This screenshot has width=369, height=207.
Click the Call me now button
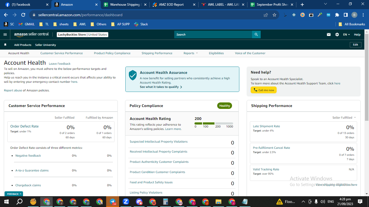[264, 90]
